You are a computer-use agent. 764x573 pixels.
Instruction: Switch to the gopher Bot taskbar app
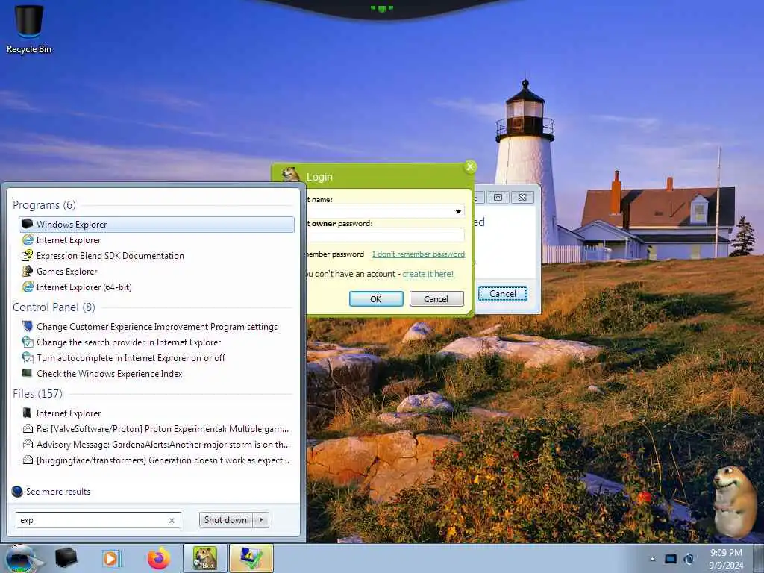[205, 558]
